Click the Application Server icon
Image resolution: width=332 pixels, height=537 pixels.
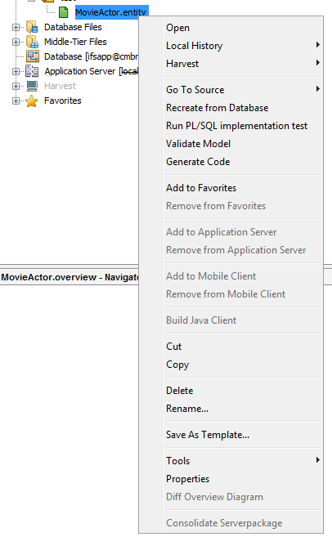[32, 71]
